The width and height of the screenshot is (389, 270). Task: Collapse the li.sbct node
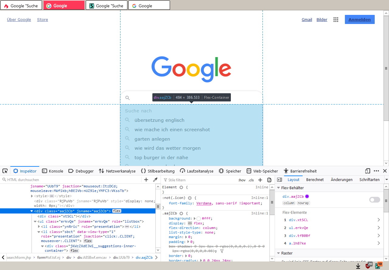39,231
